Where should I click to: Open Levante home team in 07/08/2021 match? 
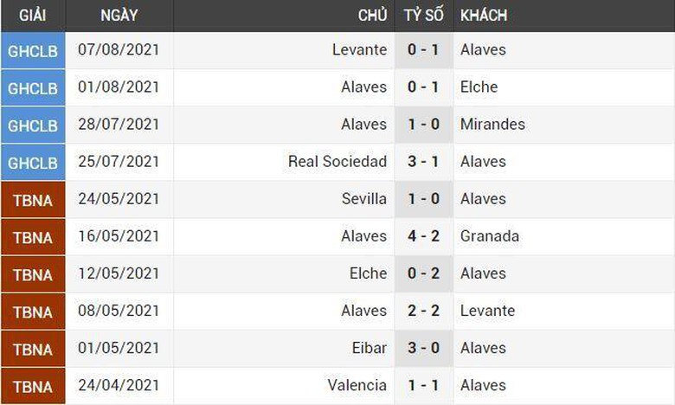[359, 50]
